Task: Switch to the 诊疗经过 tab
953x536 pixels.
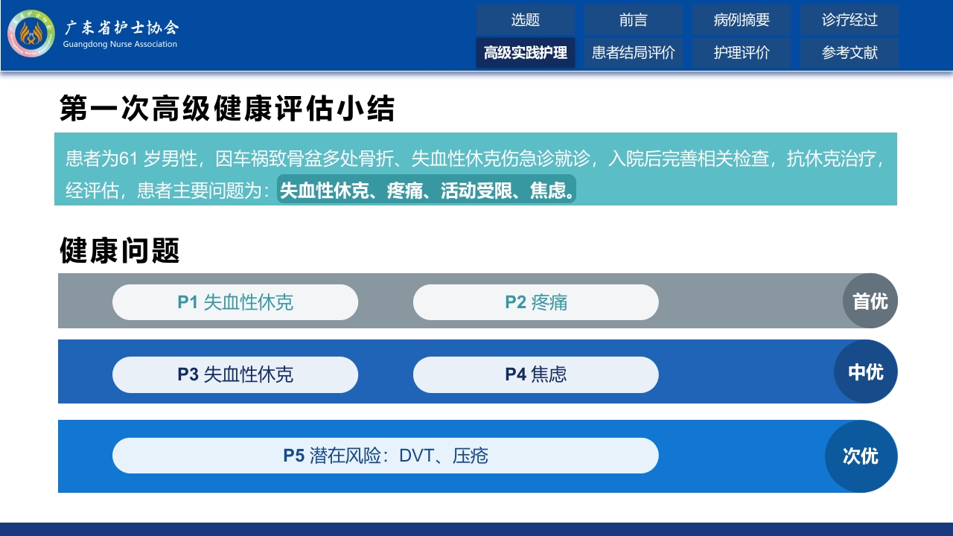Action: (x=850, y=20)
